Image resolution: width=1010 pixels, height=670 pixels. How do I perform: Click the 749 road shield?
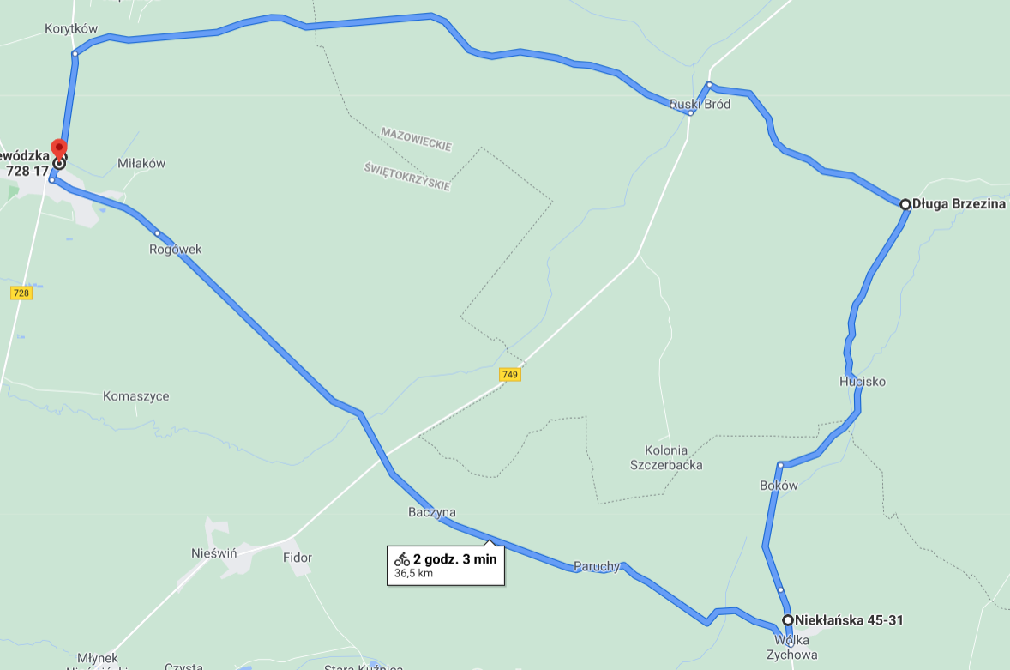tap(509, 374)
